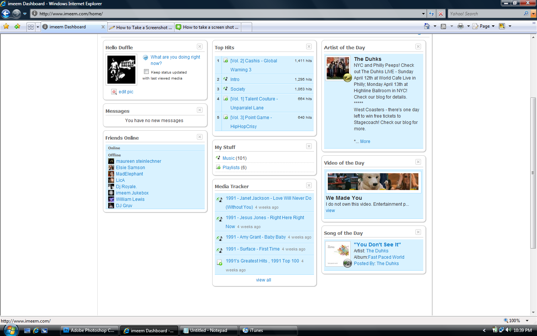
Task: Switch to How to Take a Screenshot tab
Action: pyautogui.click(x=141, y=27)
